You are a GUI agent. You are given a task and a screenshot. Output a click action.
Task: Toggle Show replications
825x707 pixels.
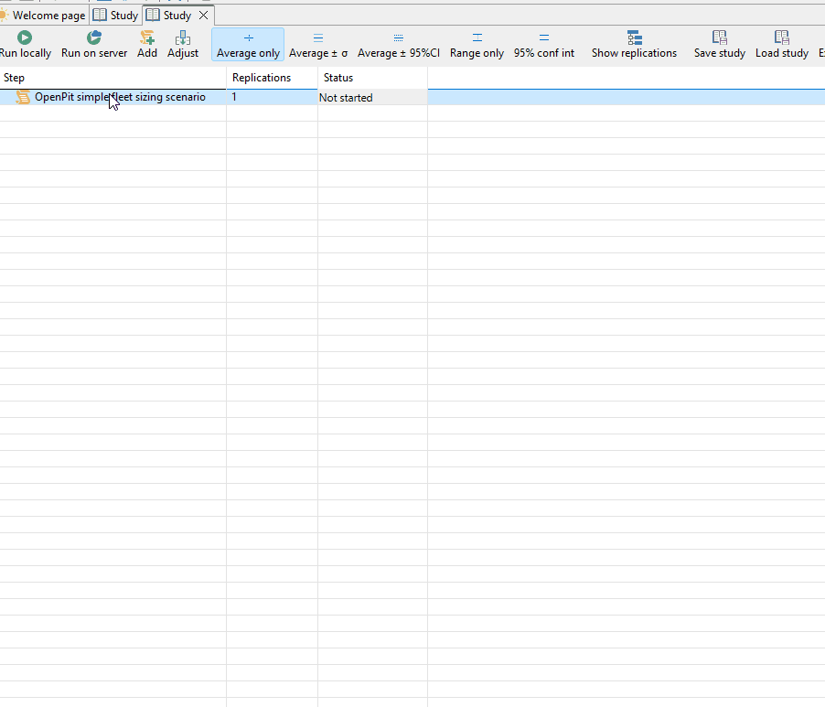(634, 45)
